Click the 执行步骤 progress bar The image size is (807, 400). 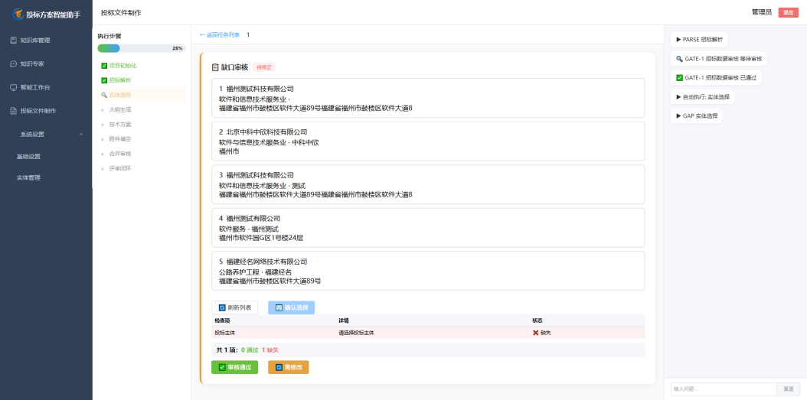point(142,48)
